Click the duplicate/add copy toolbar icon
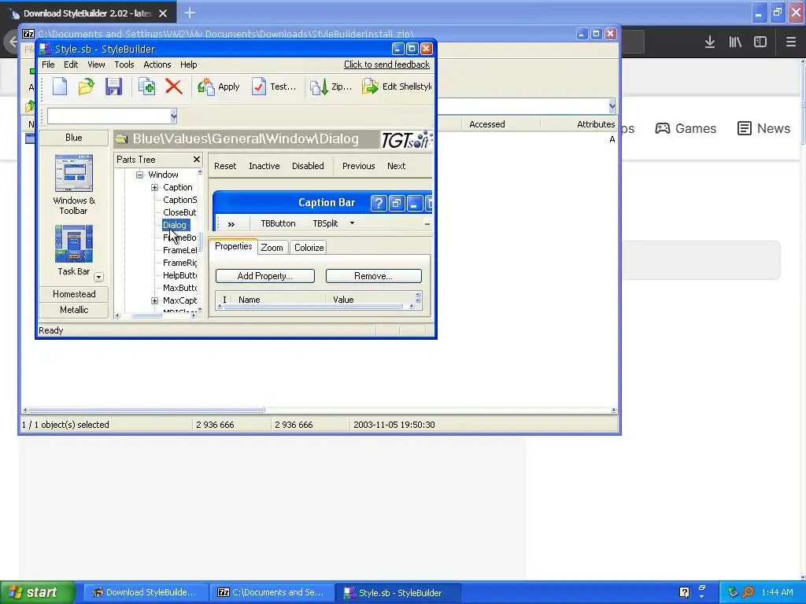 click(146, 87)
